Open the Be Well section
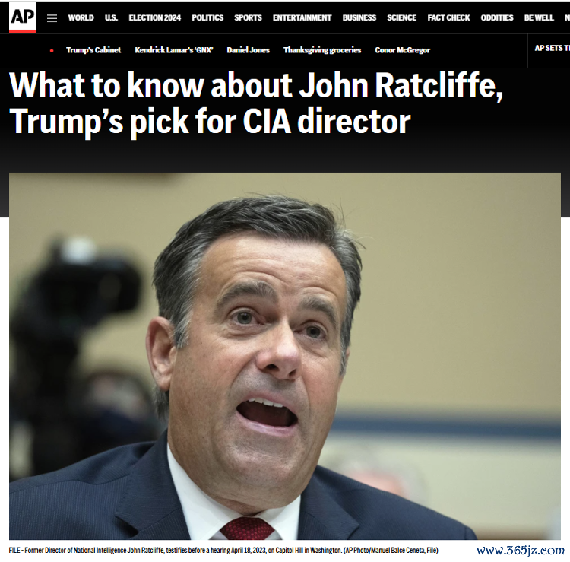This screenshot has height=562, width=570. pos(539,17)
